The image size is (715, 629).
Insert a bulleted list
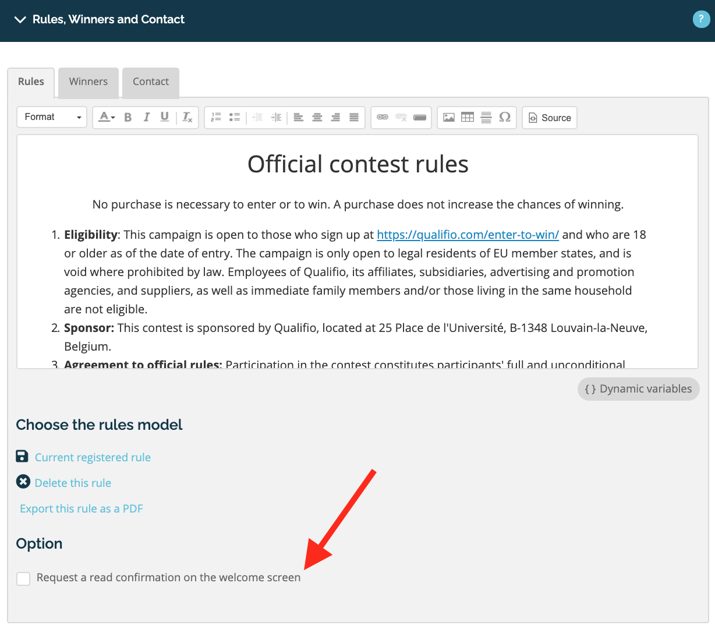point(235,117)
